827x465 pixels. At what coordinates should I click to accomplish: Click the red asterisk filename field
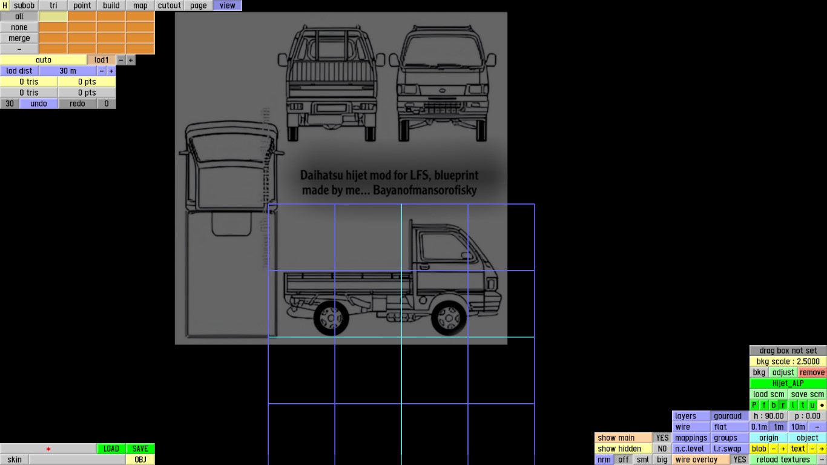click(48, 449)
